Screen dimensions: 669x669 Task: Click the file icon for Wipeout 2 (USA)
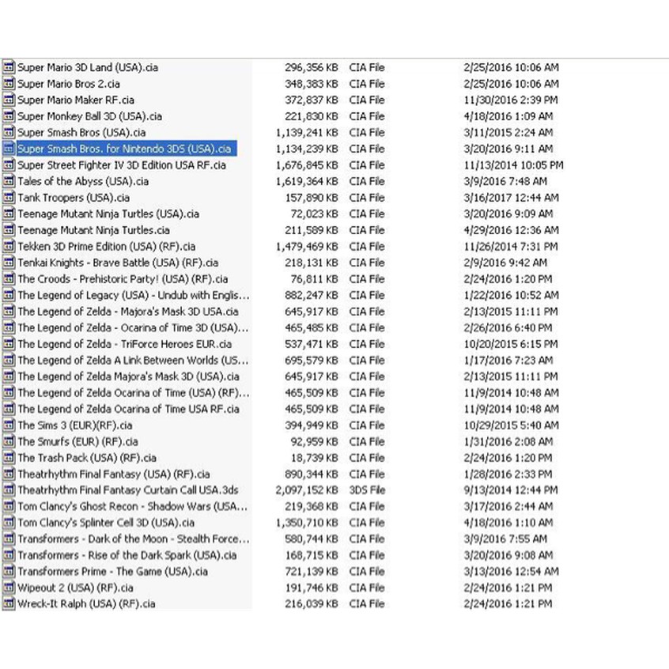[x=9, y=588]
